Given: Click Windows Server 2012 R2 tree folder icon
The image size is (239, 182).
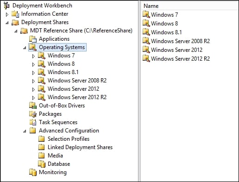Looking at the screenshot, I should pyautogui.click(x=42, y=97).
